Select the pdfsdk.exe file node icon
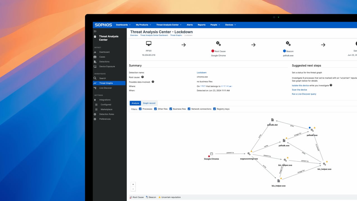The width and height of the screenshot is (357, 201). click(284, 140)
